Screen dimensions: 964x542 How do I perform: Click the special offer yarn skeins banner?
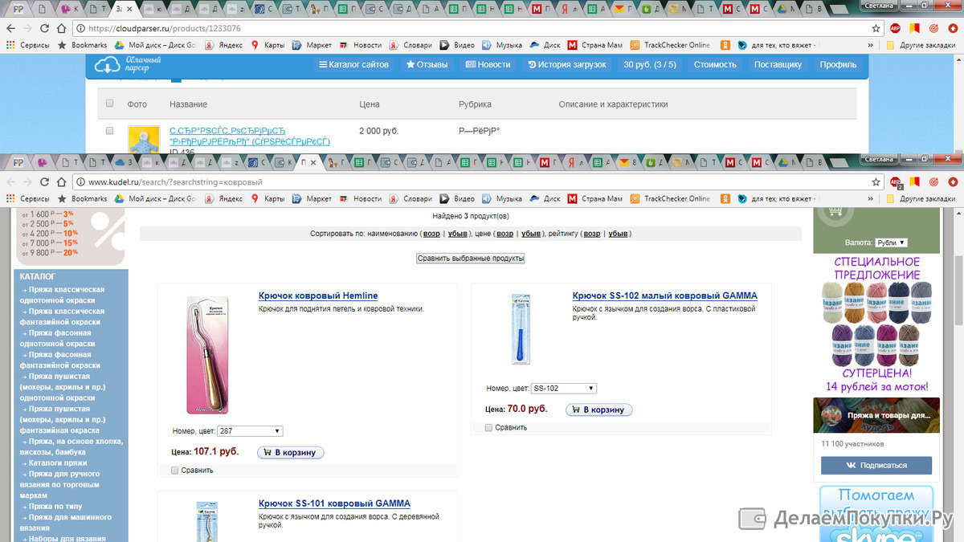[876, 324]
